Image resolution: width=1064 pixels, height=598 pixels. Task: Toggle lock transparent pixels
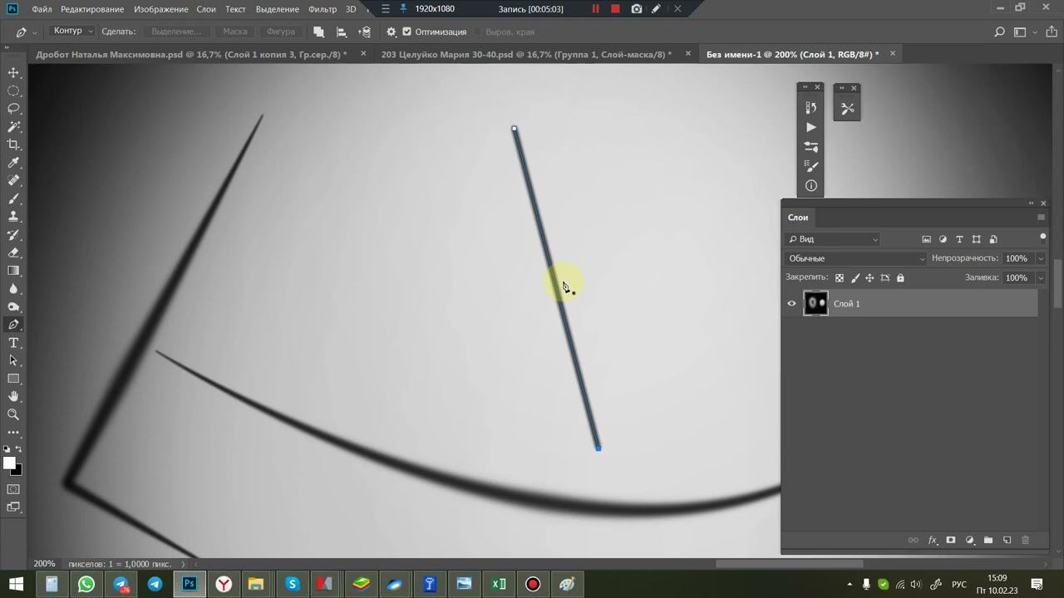tap(840, 278)
